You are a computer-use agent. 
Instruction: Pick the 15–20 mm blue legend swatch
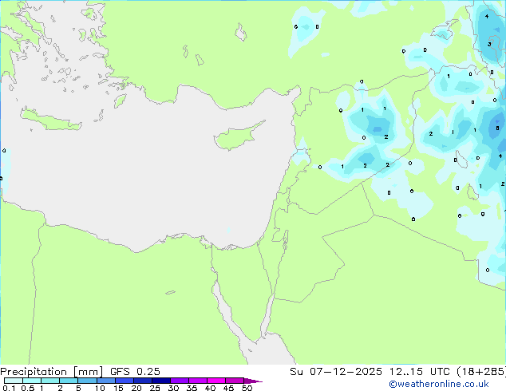125,381
